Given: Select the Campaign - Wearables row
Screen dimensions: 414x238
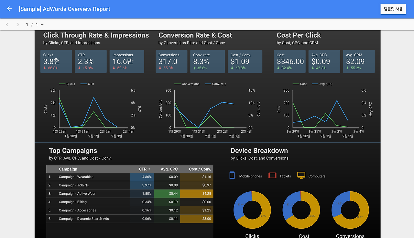Looking at the screenshot, I should point(130,177).
